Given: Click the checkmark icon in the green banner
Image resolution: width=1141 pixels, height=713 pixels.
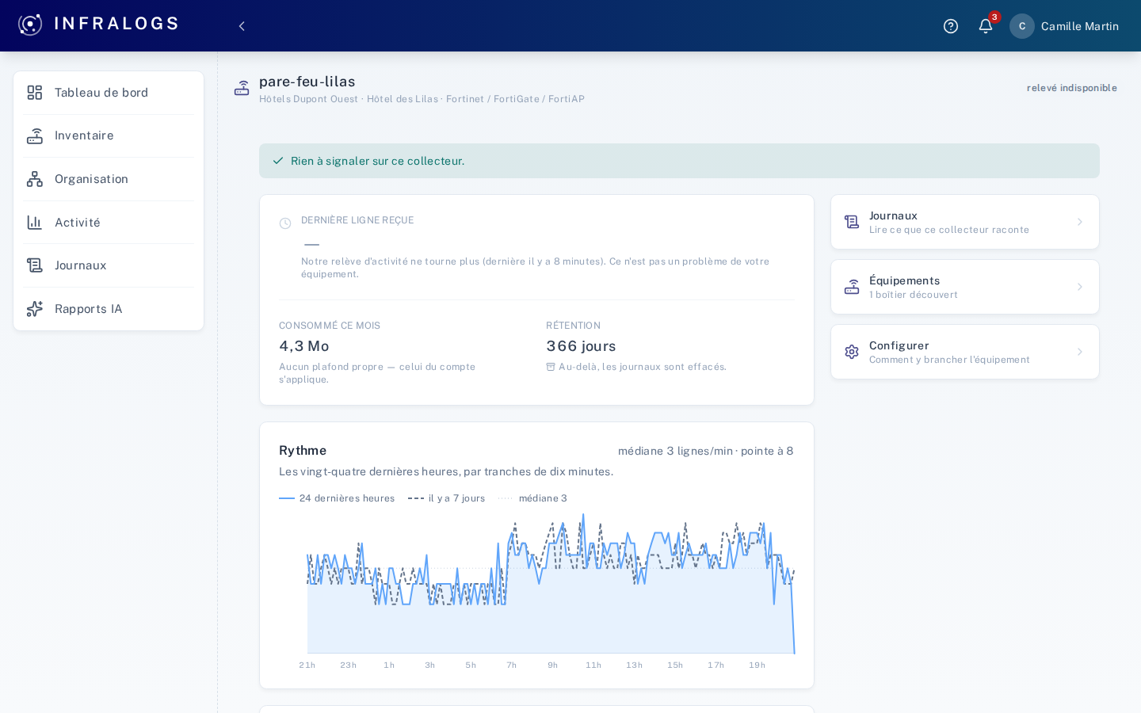Looking at the screenshot, I should coord(278,161).
